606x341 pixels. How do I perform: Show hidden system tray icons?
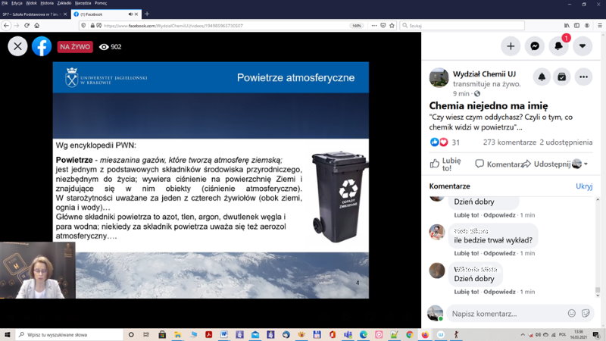tap(523, 335)
